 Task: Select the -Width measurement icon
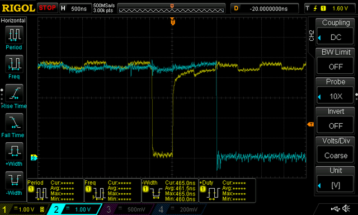click(x=14, y=180)
